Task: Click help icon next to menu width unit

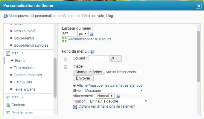Action: click(92, 34)
